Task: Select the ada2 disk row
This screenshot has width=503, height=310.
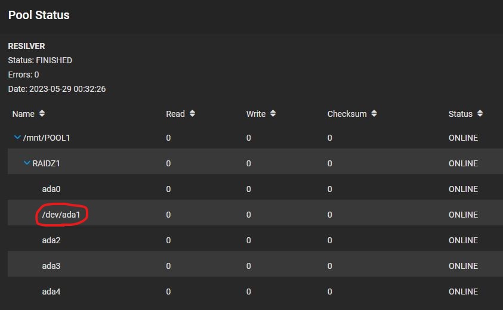Action: 255,240
